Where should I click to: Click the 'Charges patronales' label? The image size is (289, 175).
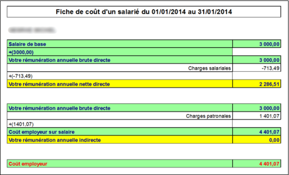point(209,116)
